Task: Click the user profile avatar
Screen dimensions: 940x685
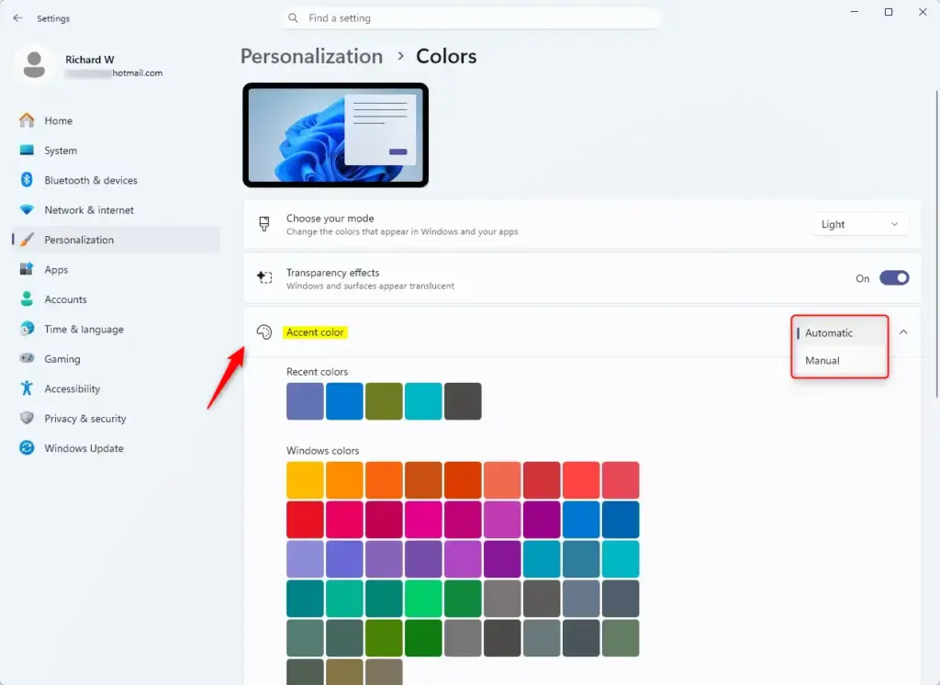Action: coord(34,64)
